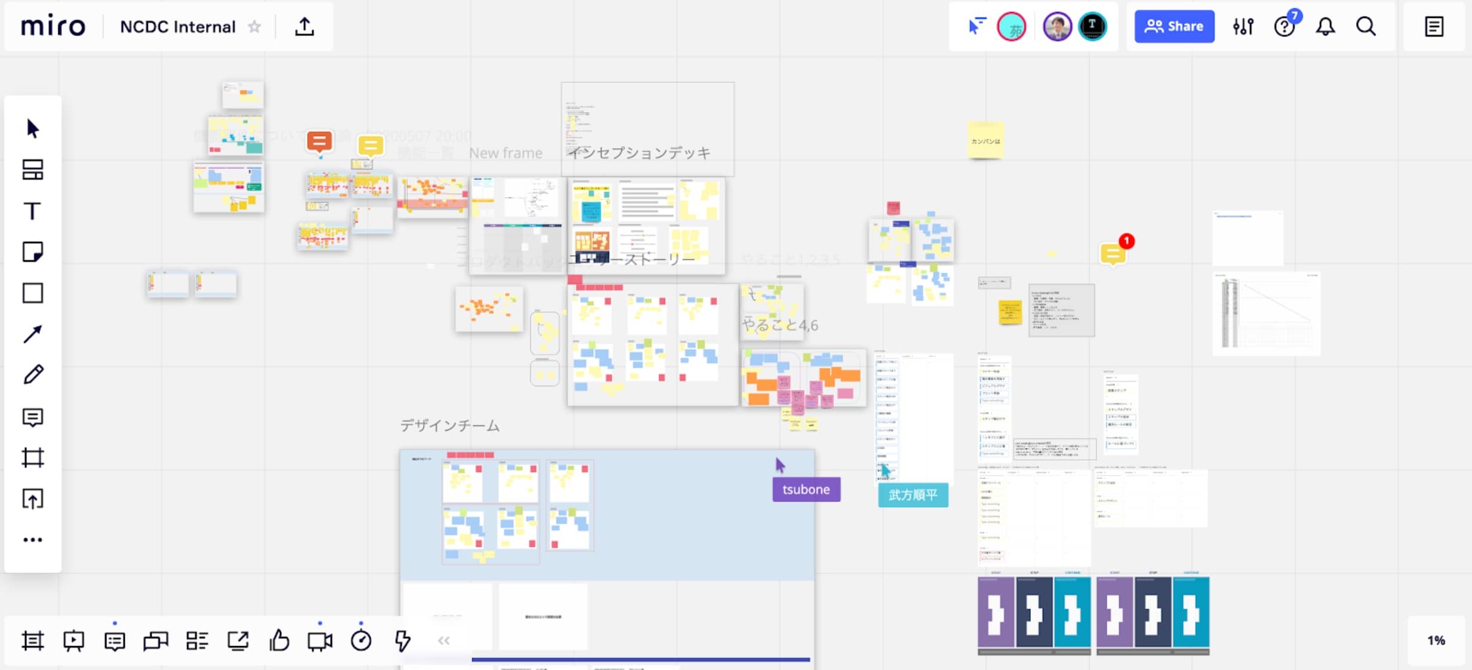Select the Comment tool in sidebar

pos(33,417)
